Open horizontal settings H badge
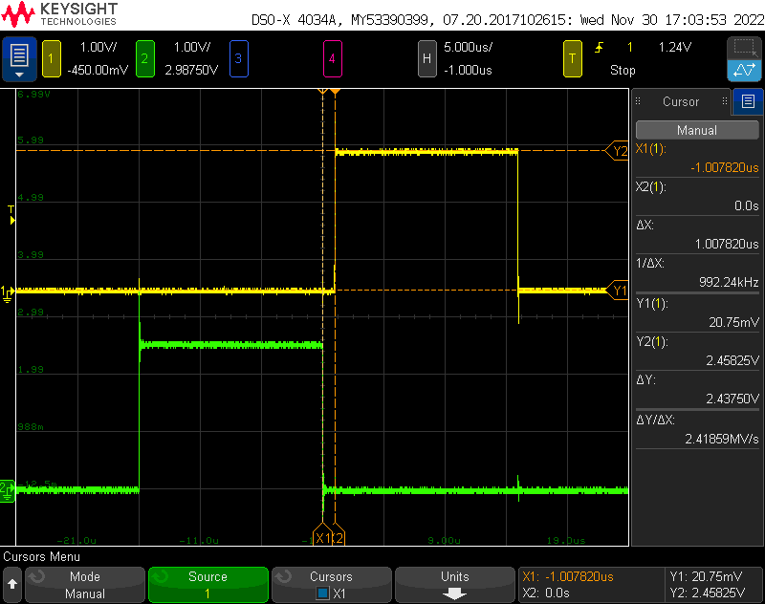This screenshot has width=765, height=604. 427,59
